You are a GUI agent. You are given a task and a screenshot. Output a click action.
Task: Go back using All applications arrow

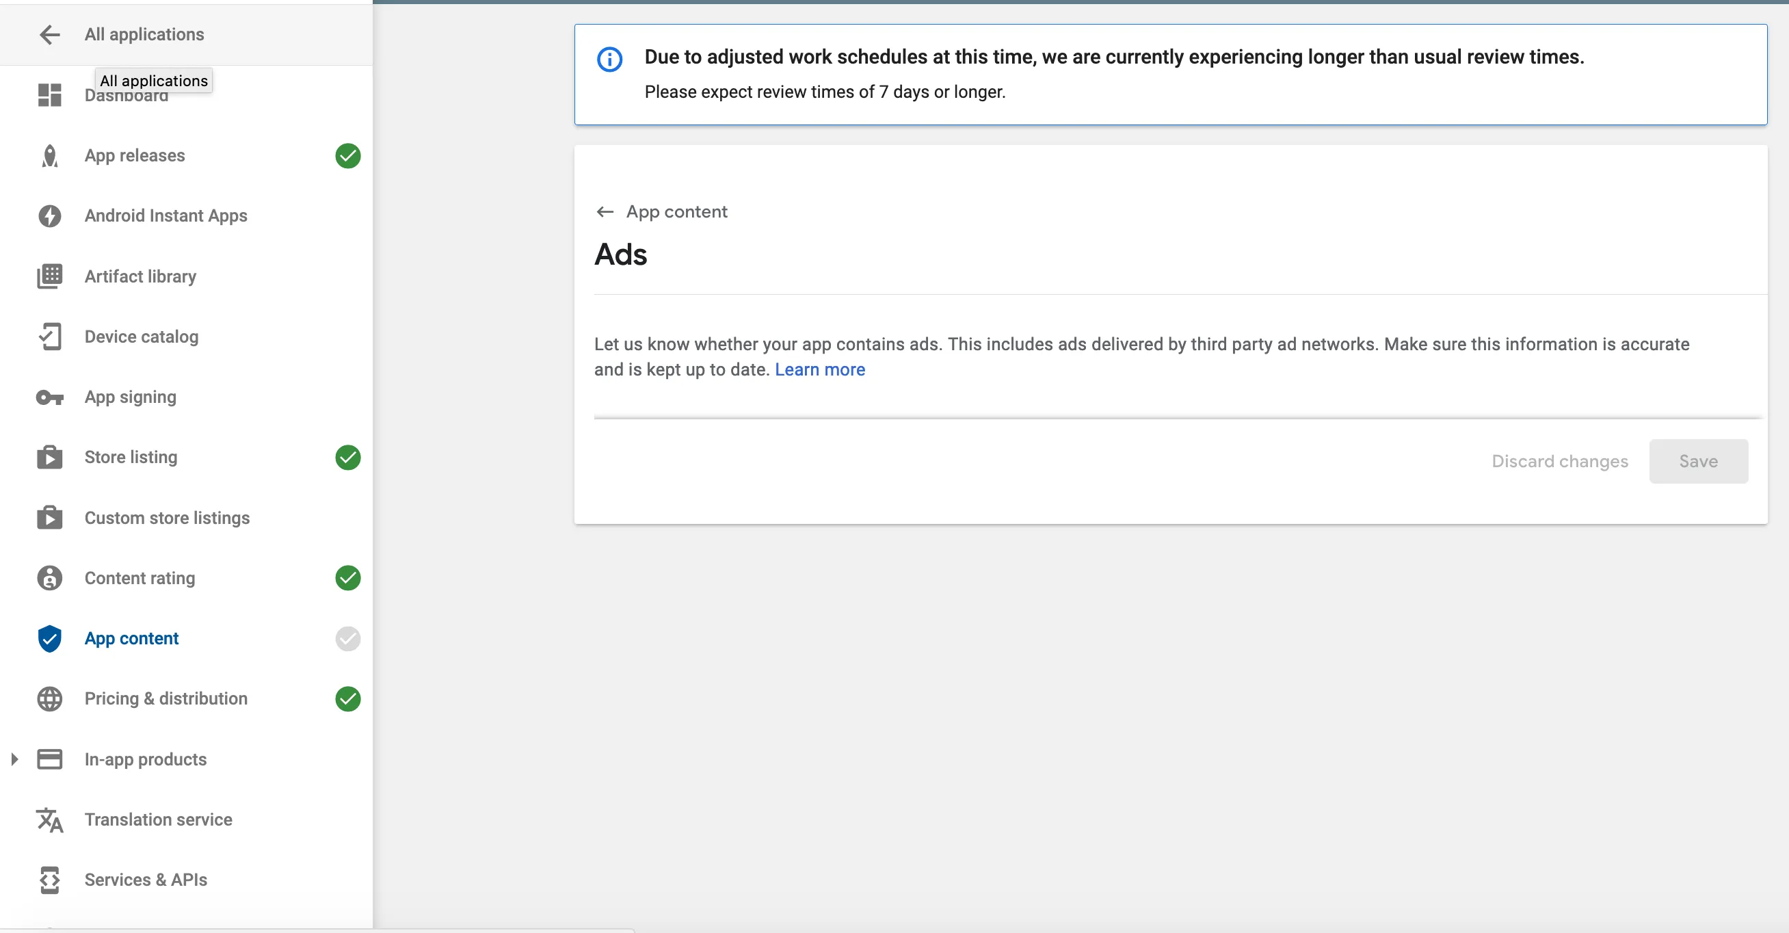click(49, 34)
